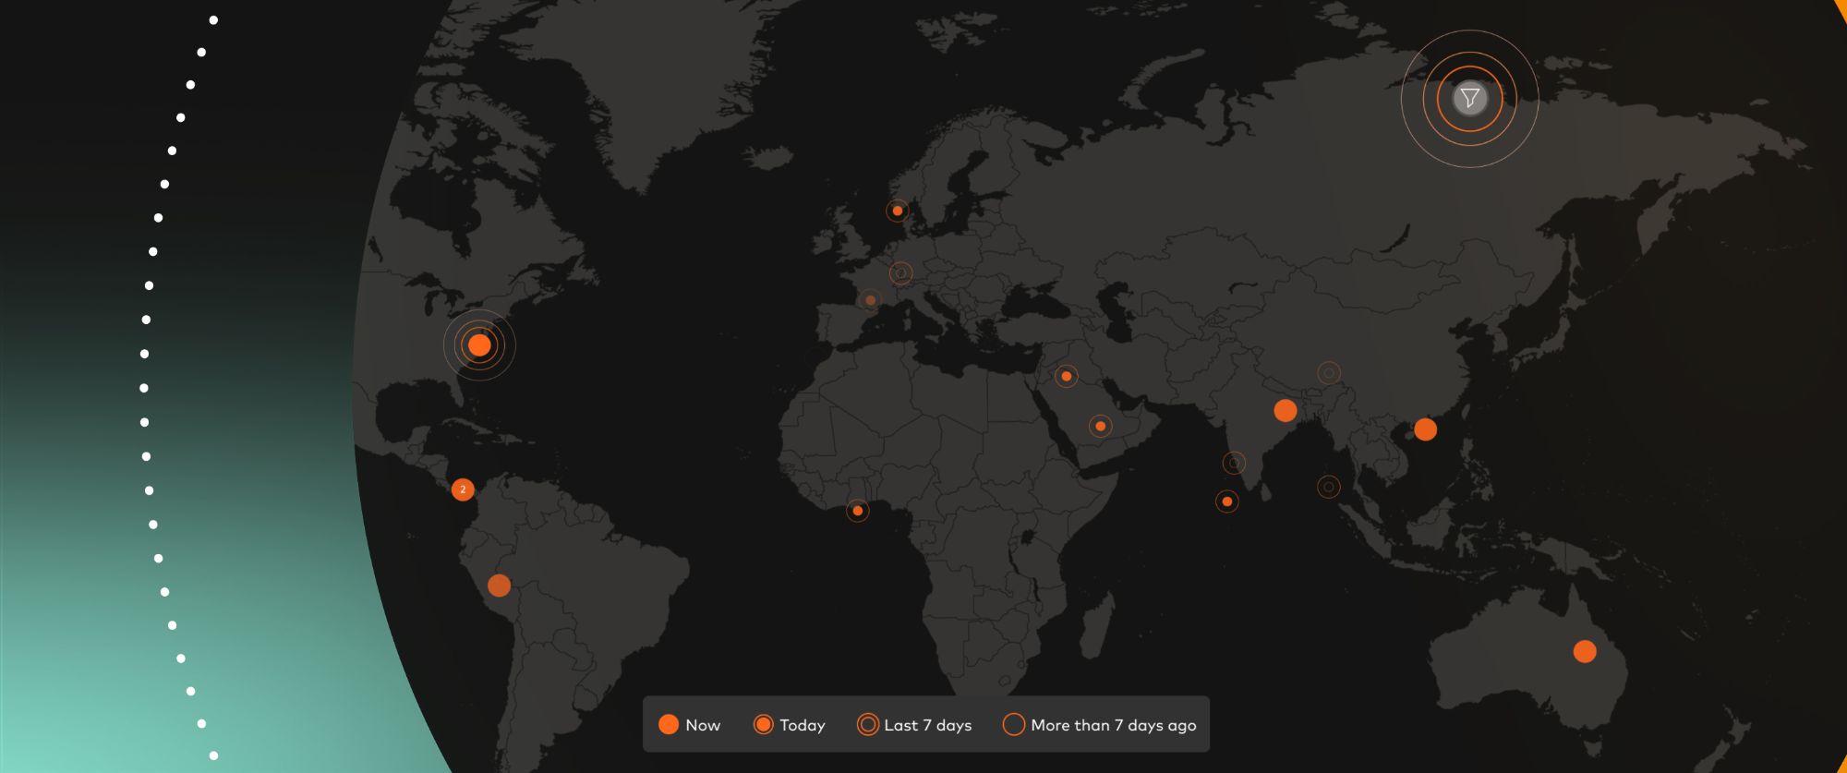The width and height of the screenshot is (1847, 773).
Task: Click More than 7 days ago legend
Action: coord(1100,725)
